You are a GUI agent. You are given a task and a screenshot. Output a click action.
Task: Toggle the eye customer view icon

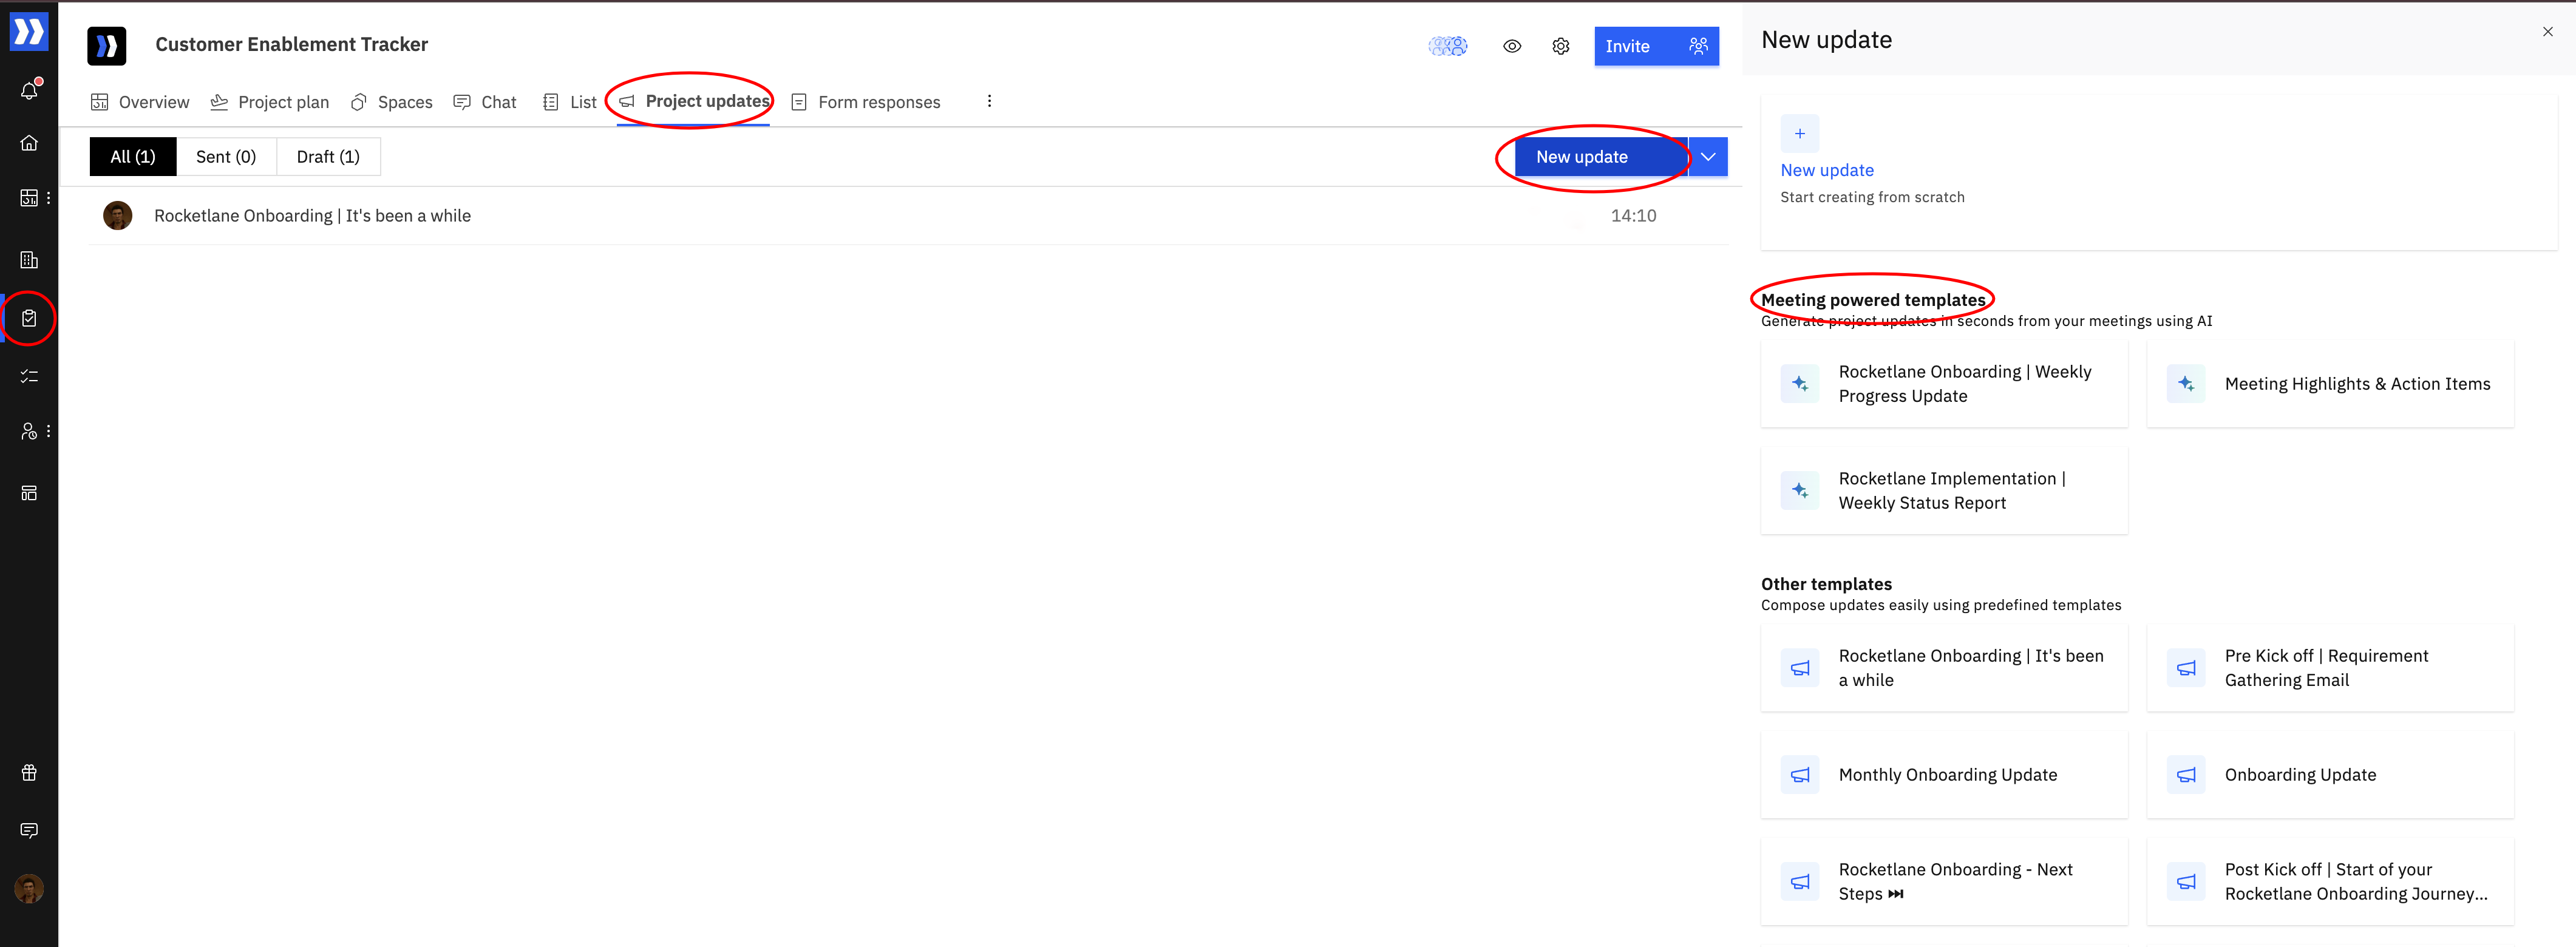tap(1511, 46)
